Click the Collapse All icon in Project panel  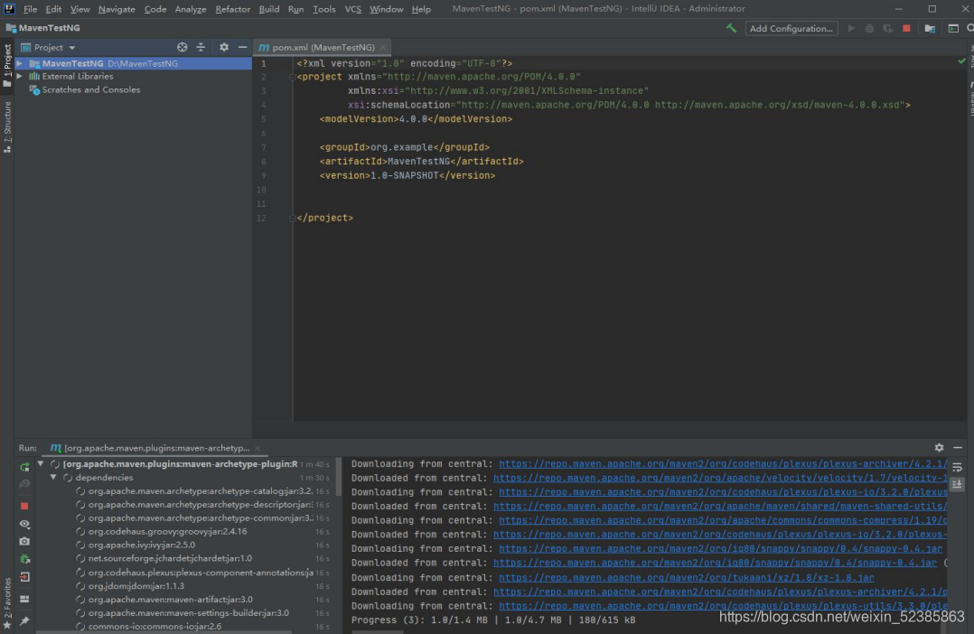201,47
